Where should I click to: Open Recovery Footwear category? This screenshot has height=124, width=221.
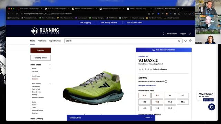(x=38, y=97)
